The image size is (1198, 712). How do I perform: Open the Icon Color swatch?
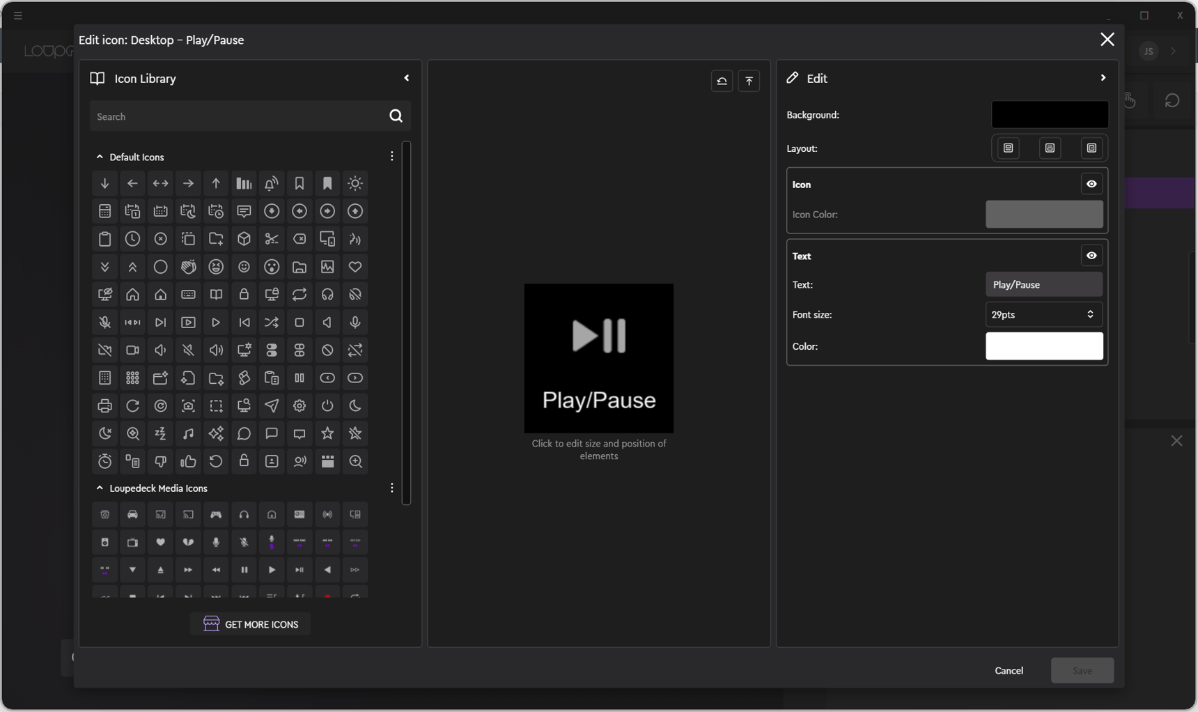[1043, 215]
